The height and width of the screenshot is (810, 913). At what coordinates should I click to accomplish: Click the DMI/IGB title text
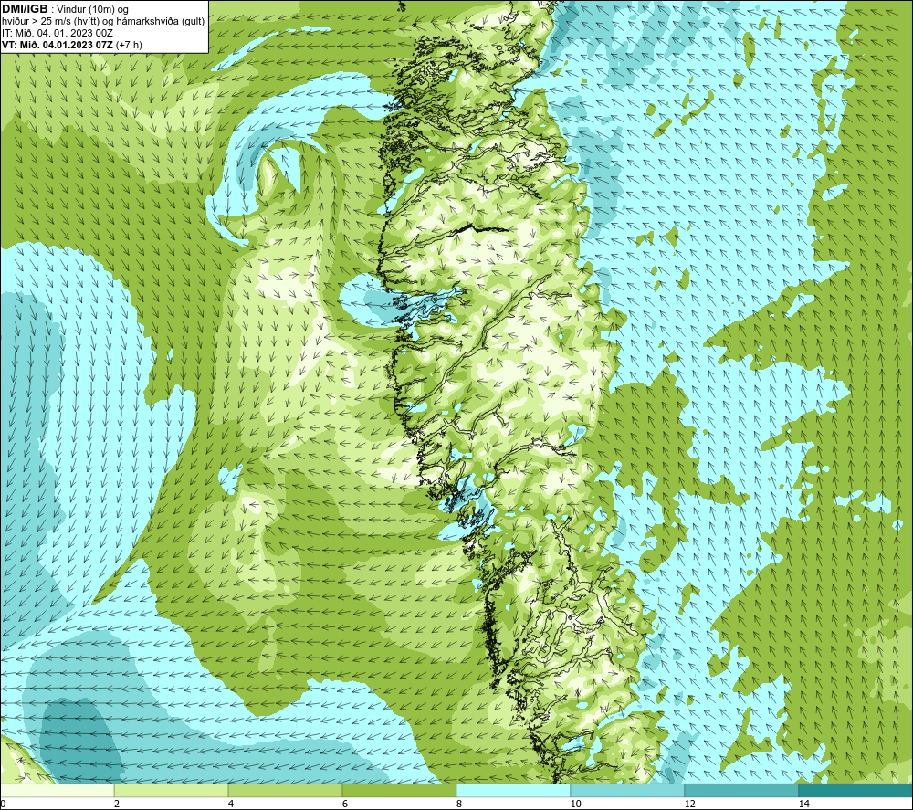(x=25, y=9)
